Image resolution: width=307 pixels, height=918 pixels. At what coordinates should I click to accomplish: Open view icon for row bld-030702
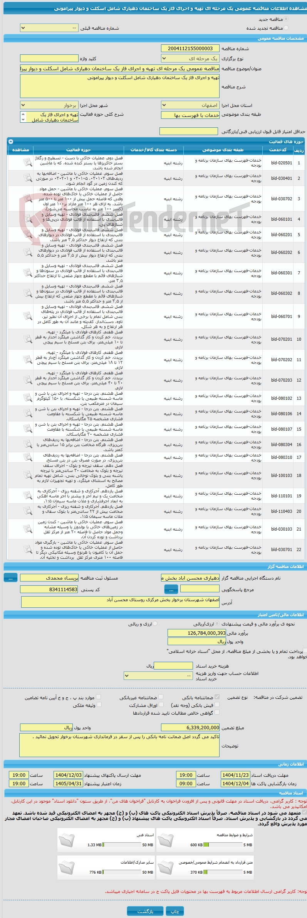tap(27, 198)
